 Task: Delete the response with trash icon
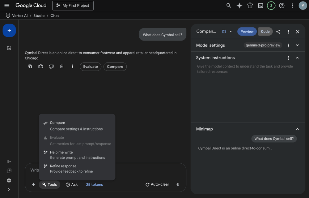[x=62, y=67]
